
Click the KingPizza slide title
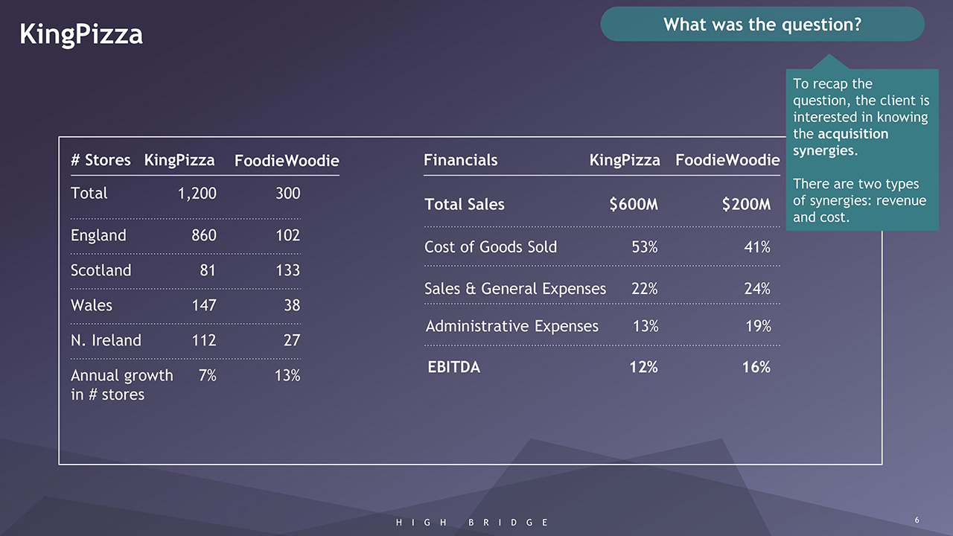pyautogui.click(x=81, y=34)
